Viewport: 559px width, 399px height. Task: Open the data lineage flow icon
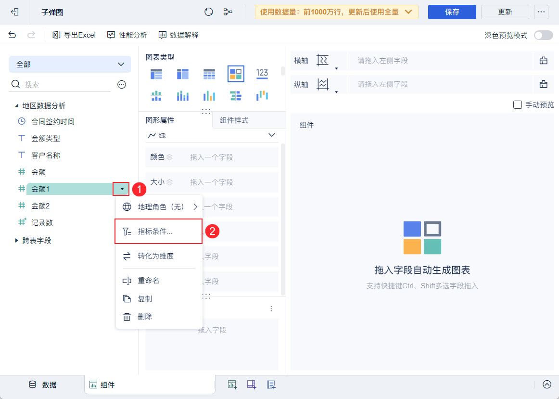click(228, 12)
